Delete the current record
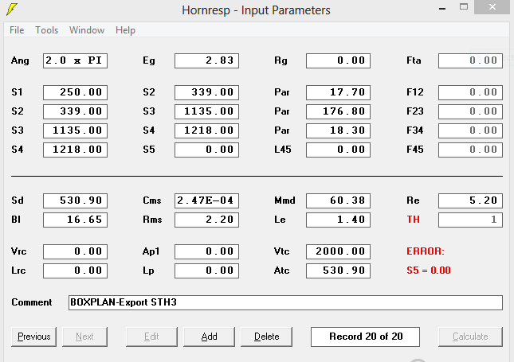Screen dimensions: 514x362 pyautogui.click(x=266, y=337)
